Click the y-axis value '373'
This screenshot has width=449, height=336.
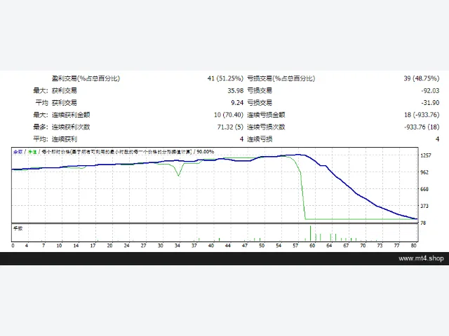[x=424, y=206]
